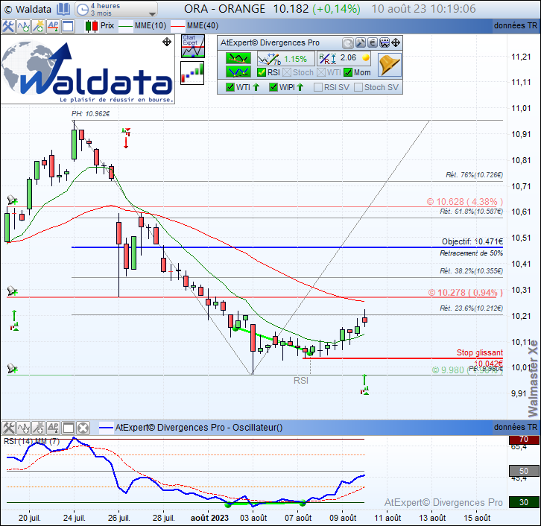
Task: Click the refresh circle icon in Divergences Pro panel
Action: 348,42
